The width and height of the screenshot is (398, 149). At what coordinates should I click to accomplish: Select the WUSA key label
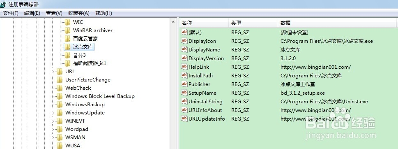(x=73, y=145)
